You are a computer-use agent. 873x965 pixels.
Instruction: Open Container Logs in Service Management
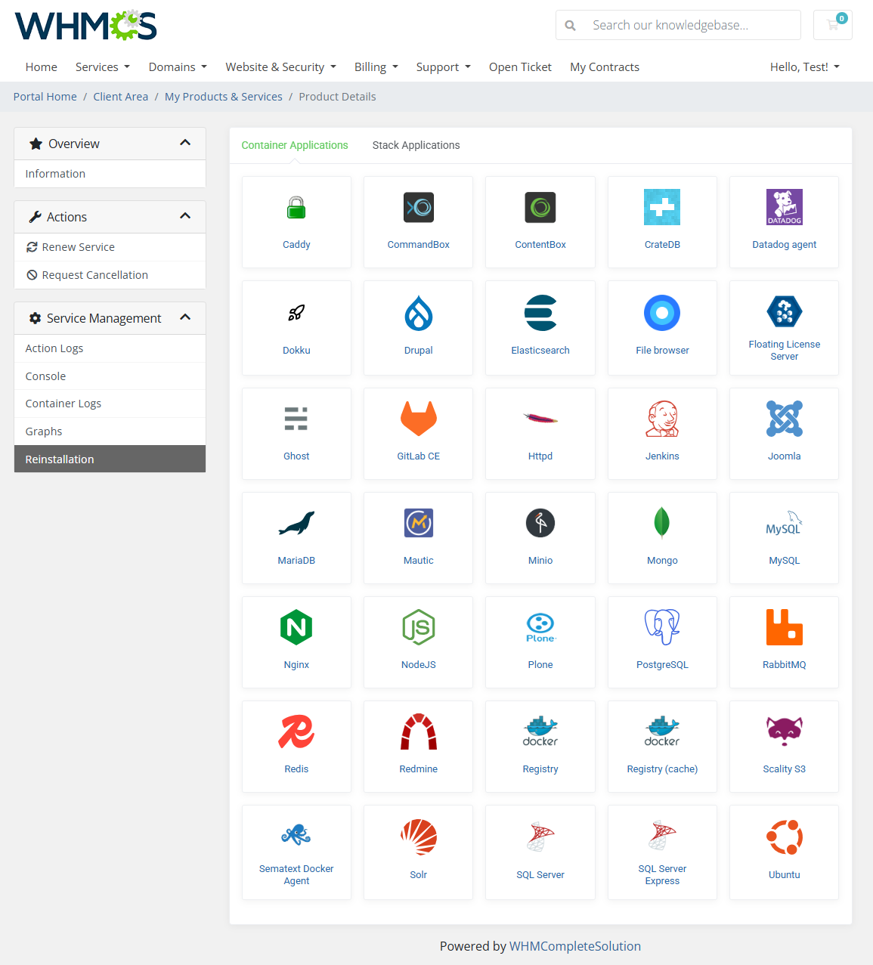[110, 404]
